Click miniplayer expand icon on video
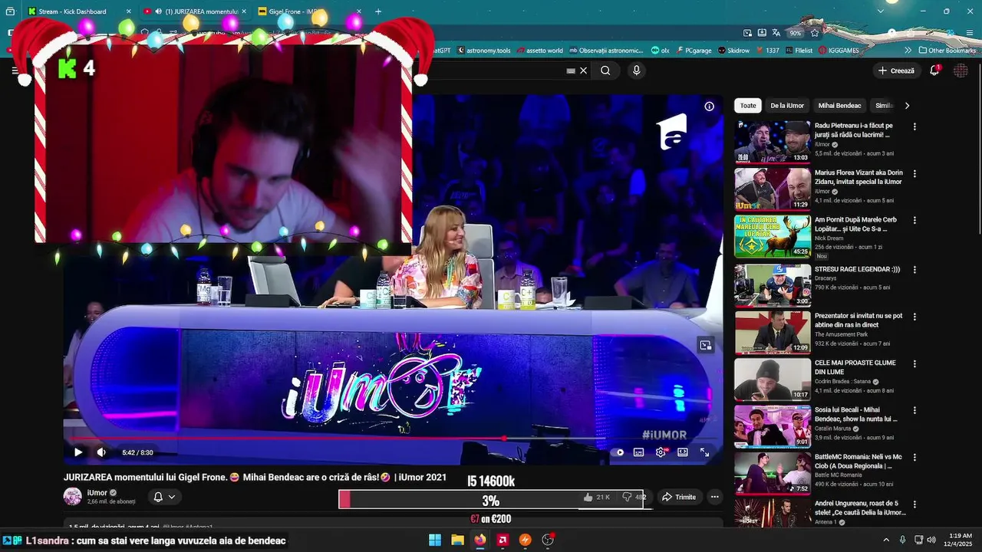This screenshot has height=552, width=982. tap(706, 345)
